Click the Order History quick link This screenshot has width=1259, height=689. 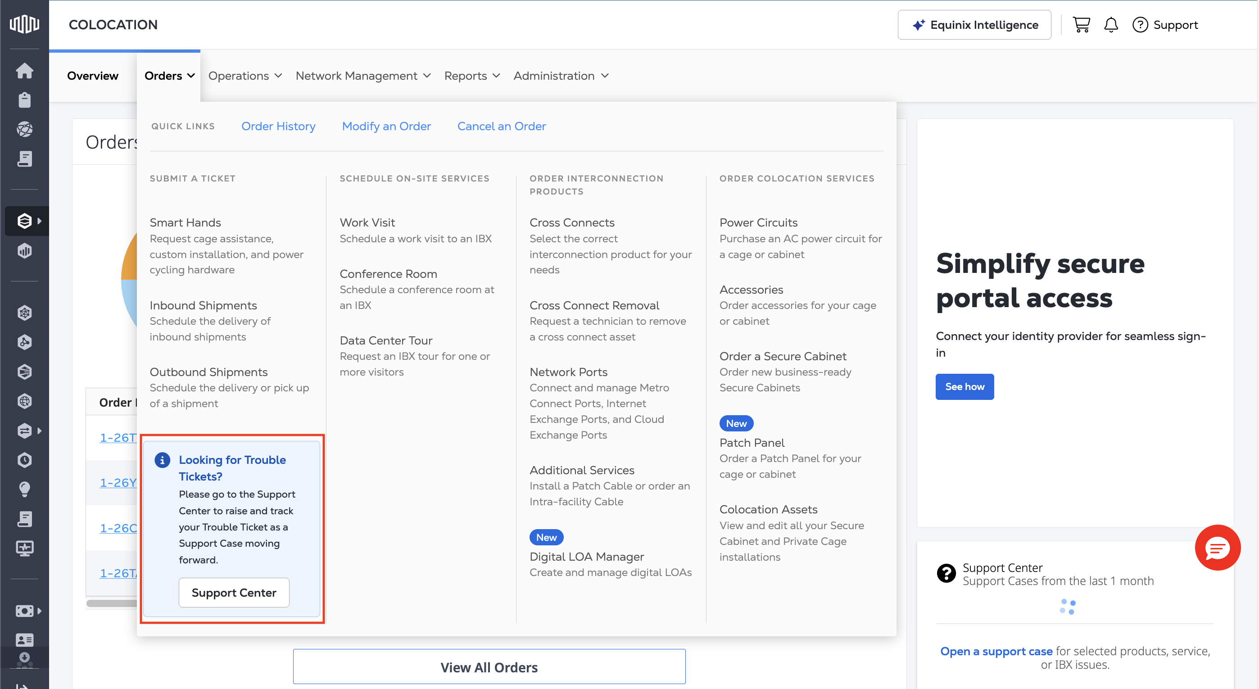pyautogui.click(x=278, y=126)
